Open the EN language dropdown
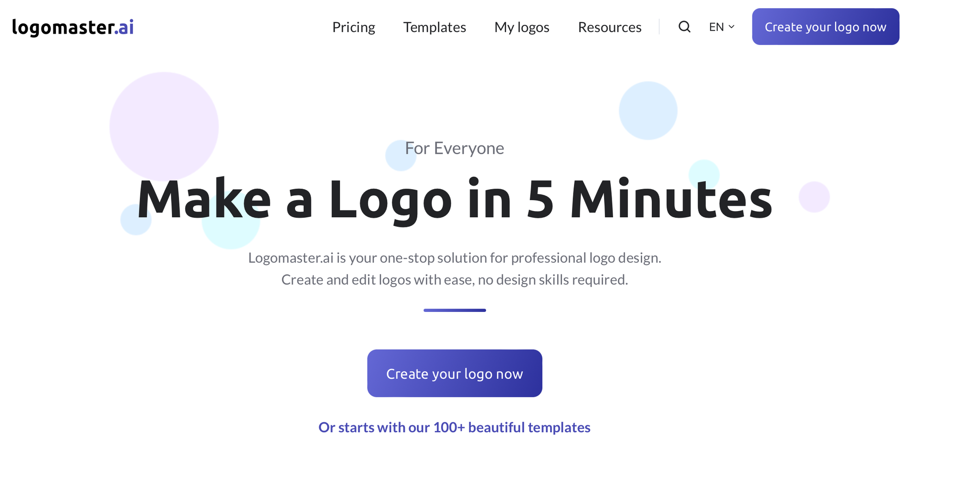This screenshot has width=955, height=480. pyautogui.click(x=722, y=27)
